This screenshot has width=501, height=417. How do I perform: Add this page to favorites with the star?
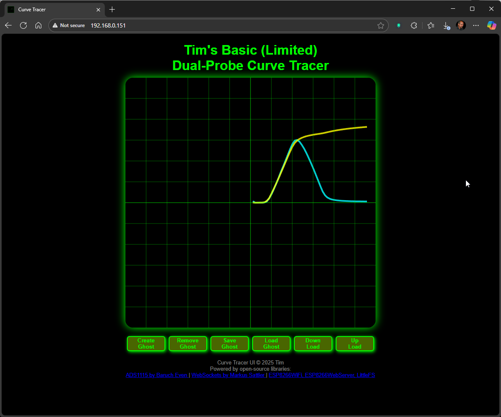(x=381, y=25)
